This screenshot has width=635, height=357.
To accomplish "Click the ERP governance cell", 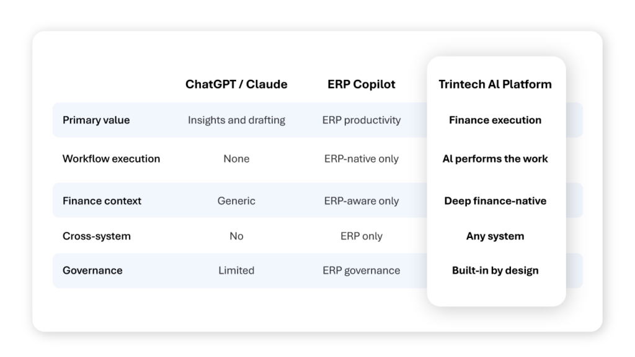I will pos(362,270).
